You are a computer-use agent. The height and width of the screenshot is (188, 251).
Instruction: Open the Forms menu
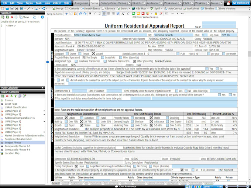click(29, 3)
